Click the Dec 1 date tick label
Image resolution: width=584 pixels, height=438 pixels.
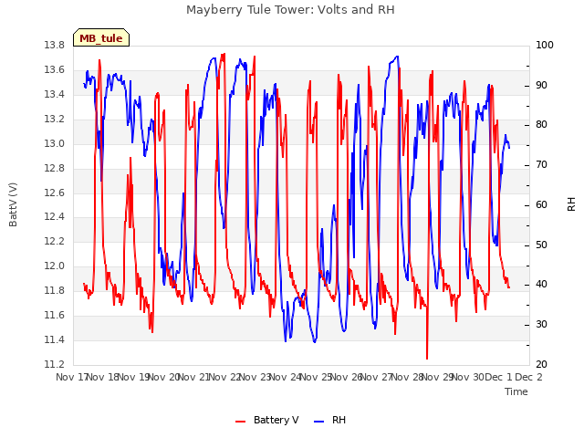click(x=498, y=377)
